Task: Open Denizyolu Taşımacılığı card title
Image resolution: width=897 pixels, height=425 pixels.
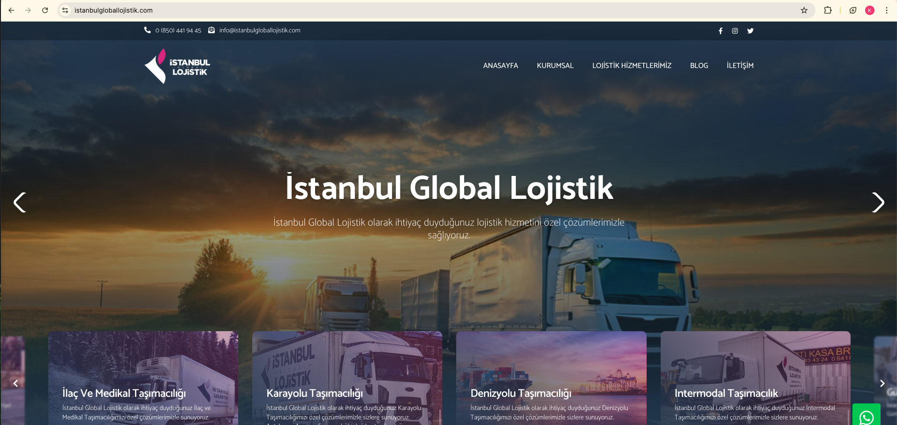Action: [521, 393]
